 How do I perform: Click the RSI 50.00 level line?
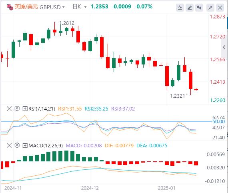pos(106,121)
